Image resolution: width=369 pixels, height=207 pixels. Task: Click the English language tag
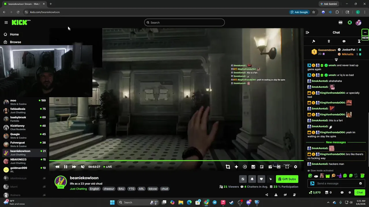coord(94,189)
